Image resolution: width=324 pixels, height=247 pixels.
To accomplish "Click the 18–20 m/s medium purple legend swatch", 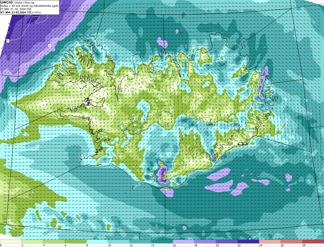I will [205, 241].
